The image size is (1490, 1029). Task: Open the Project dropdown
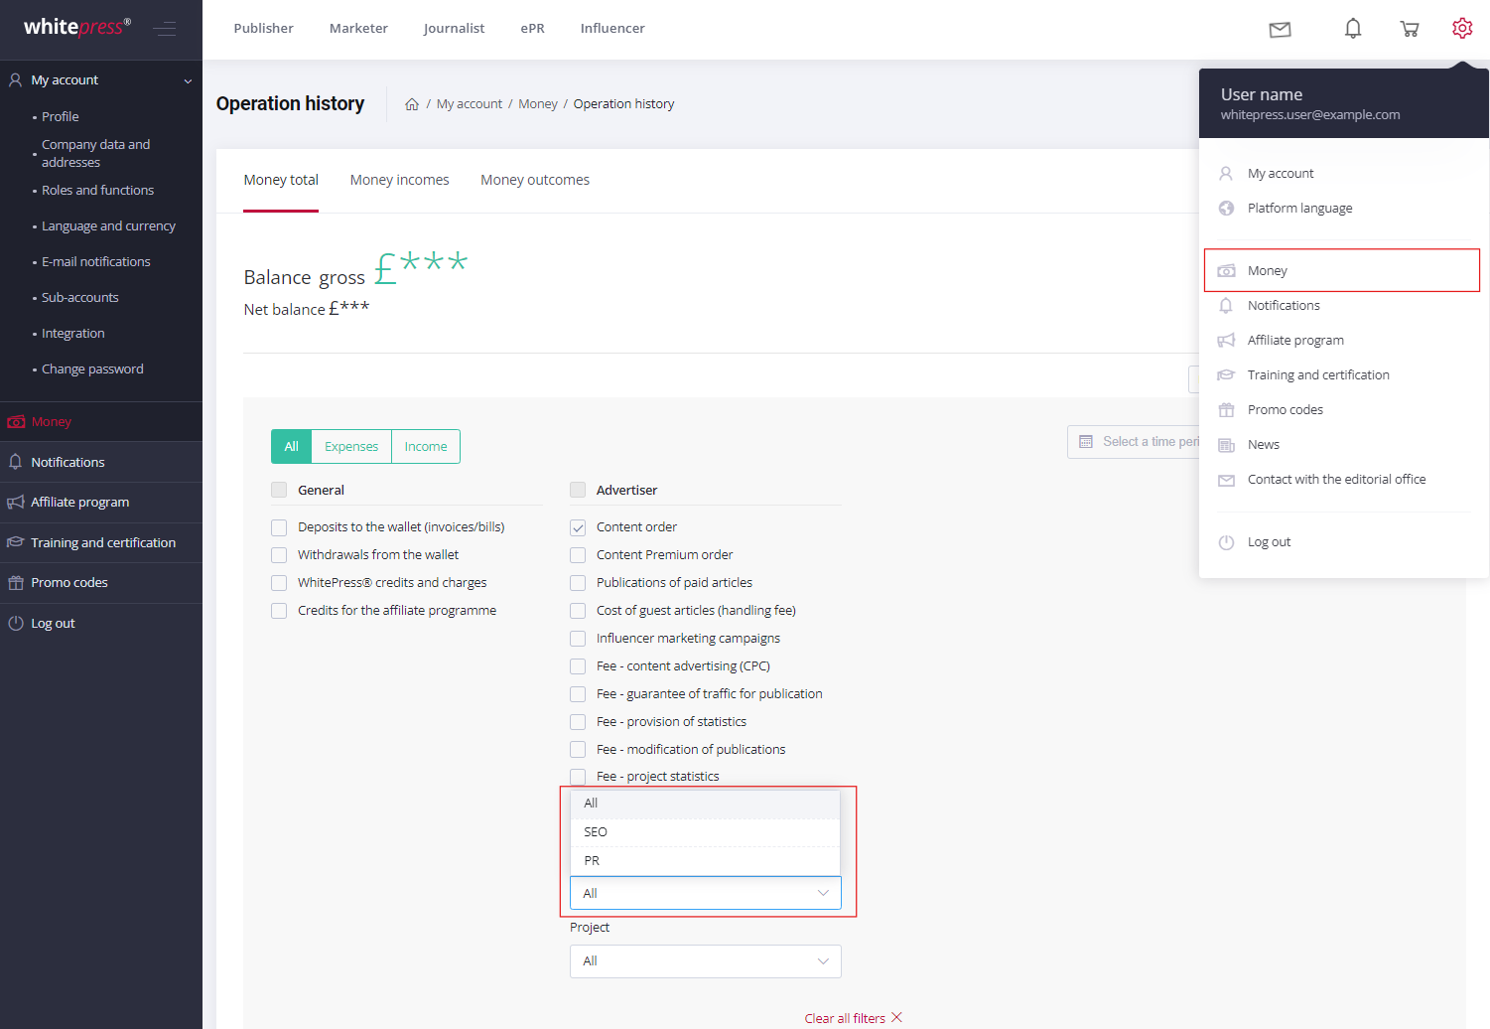click(x=706, y=961)
